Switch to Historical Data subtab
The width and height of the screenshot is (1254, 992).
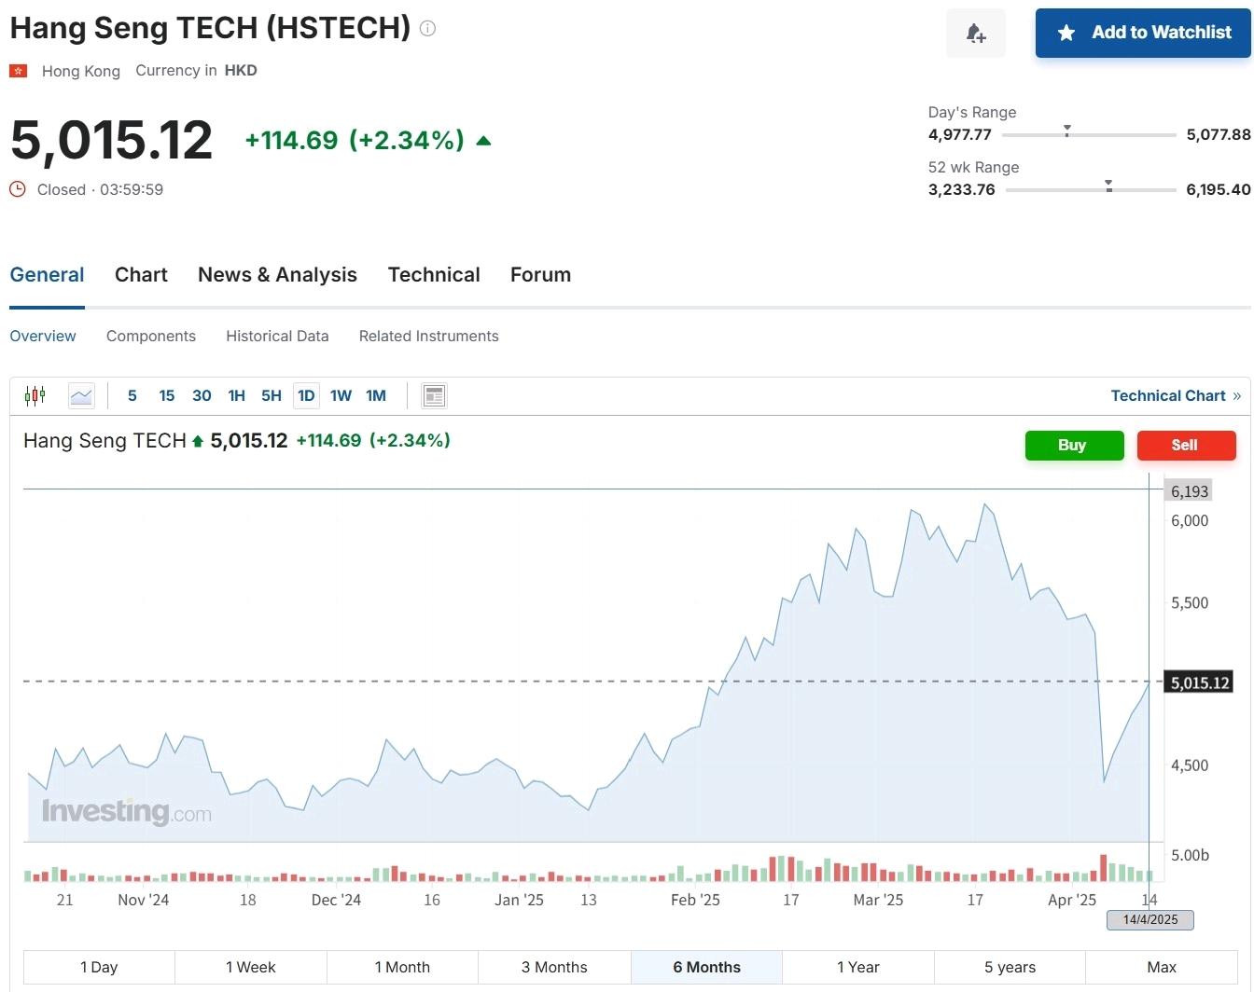[x=277, y=337]
